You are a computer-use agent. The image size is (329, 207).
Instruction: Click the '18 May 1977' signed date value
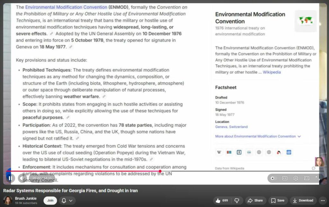pos(225,115)
